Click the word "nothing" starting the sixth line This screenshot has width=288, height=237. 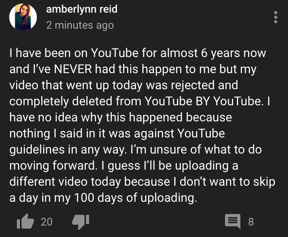(x=30, y=134)
